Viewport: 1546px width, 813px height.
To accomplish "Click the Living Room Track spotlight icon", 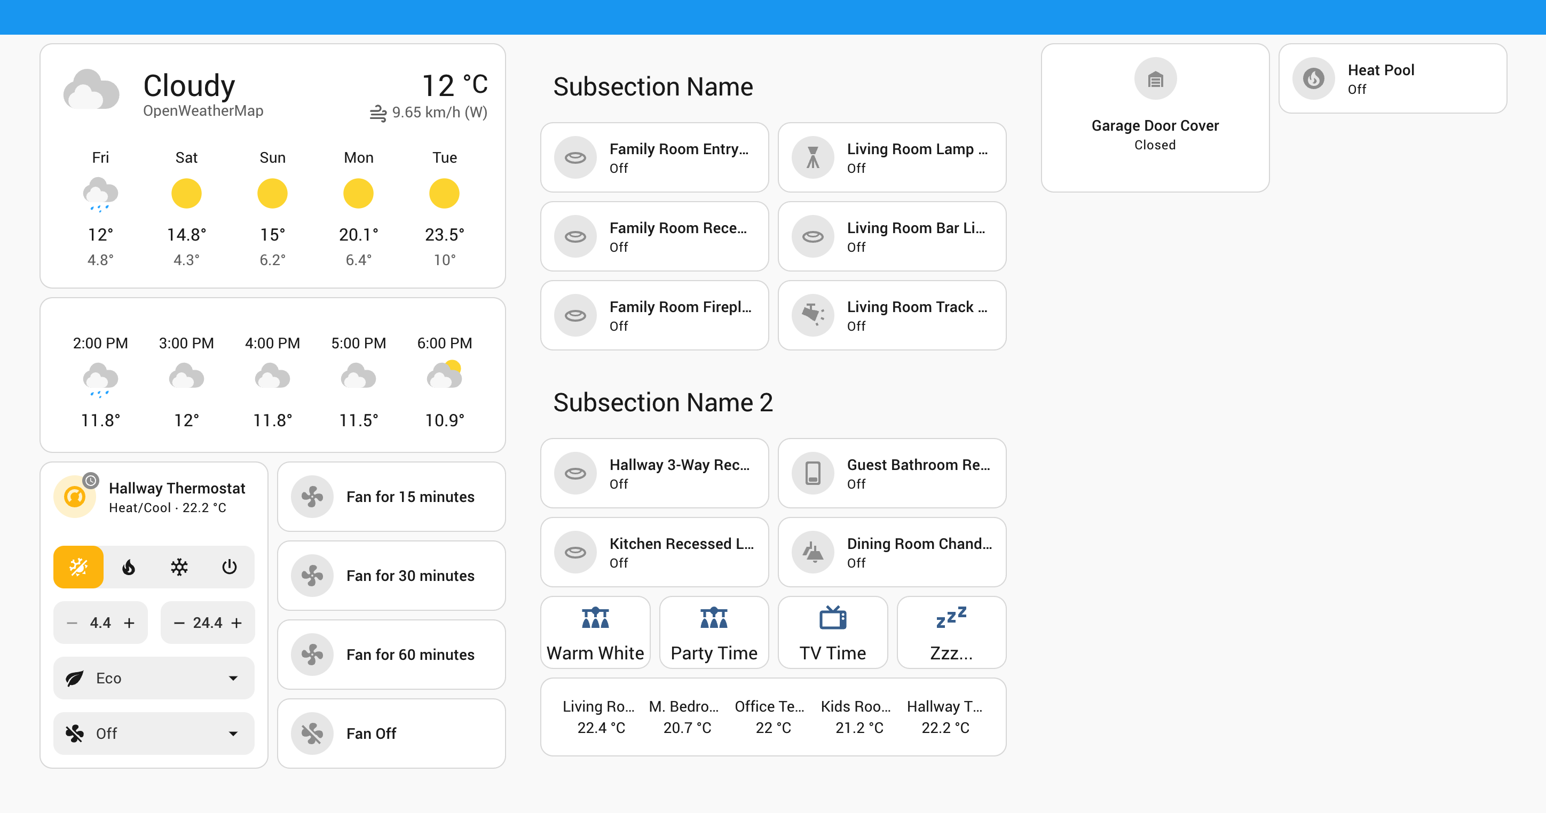I will pos(813,315).
